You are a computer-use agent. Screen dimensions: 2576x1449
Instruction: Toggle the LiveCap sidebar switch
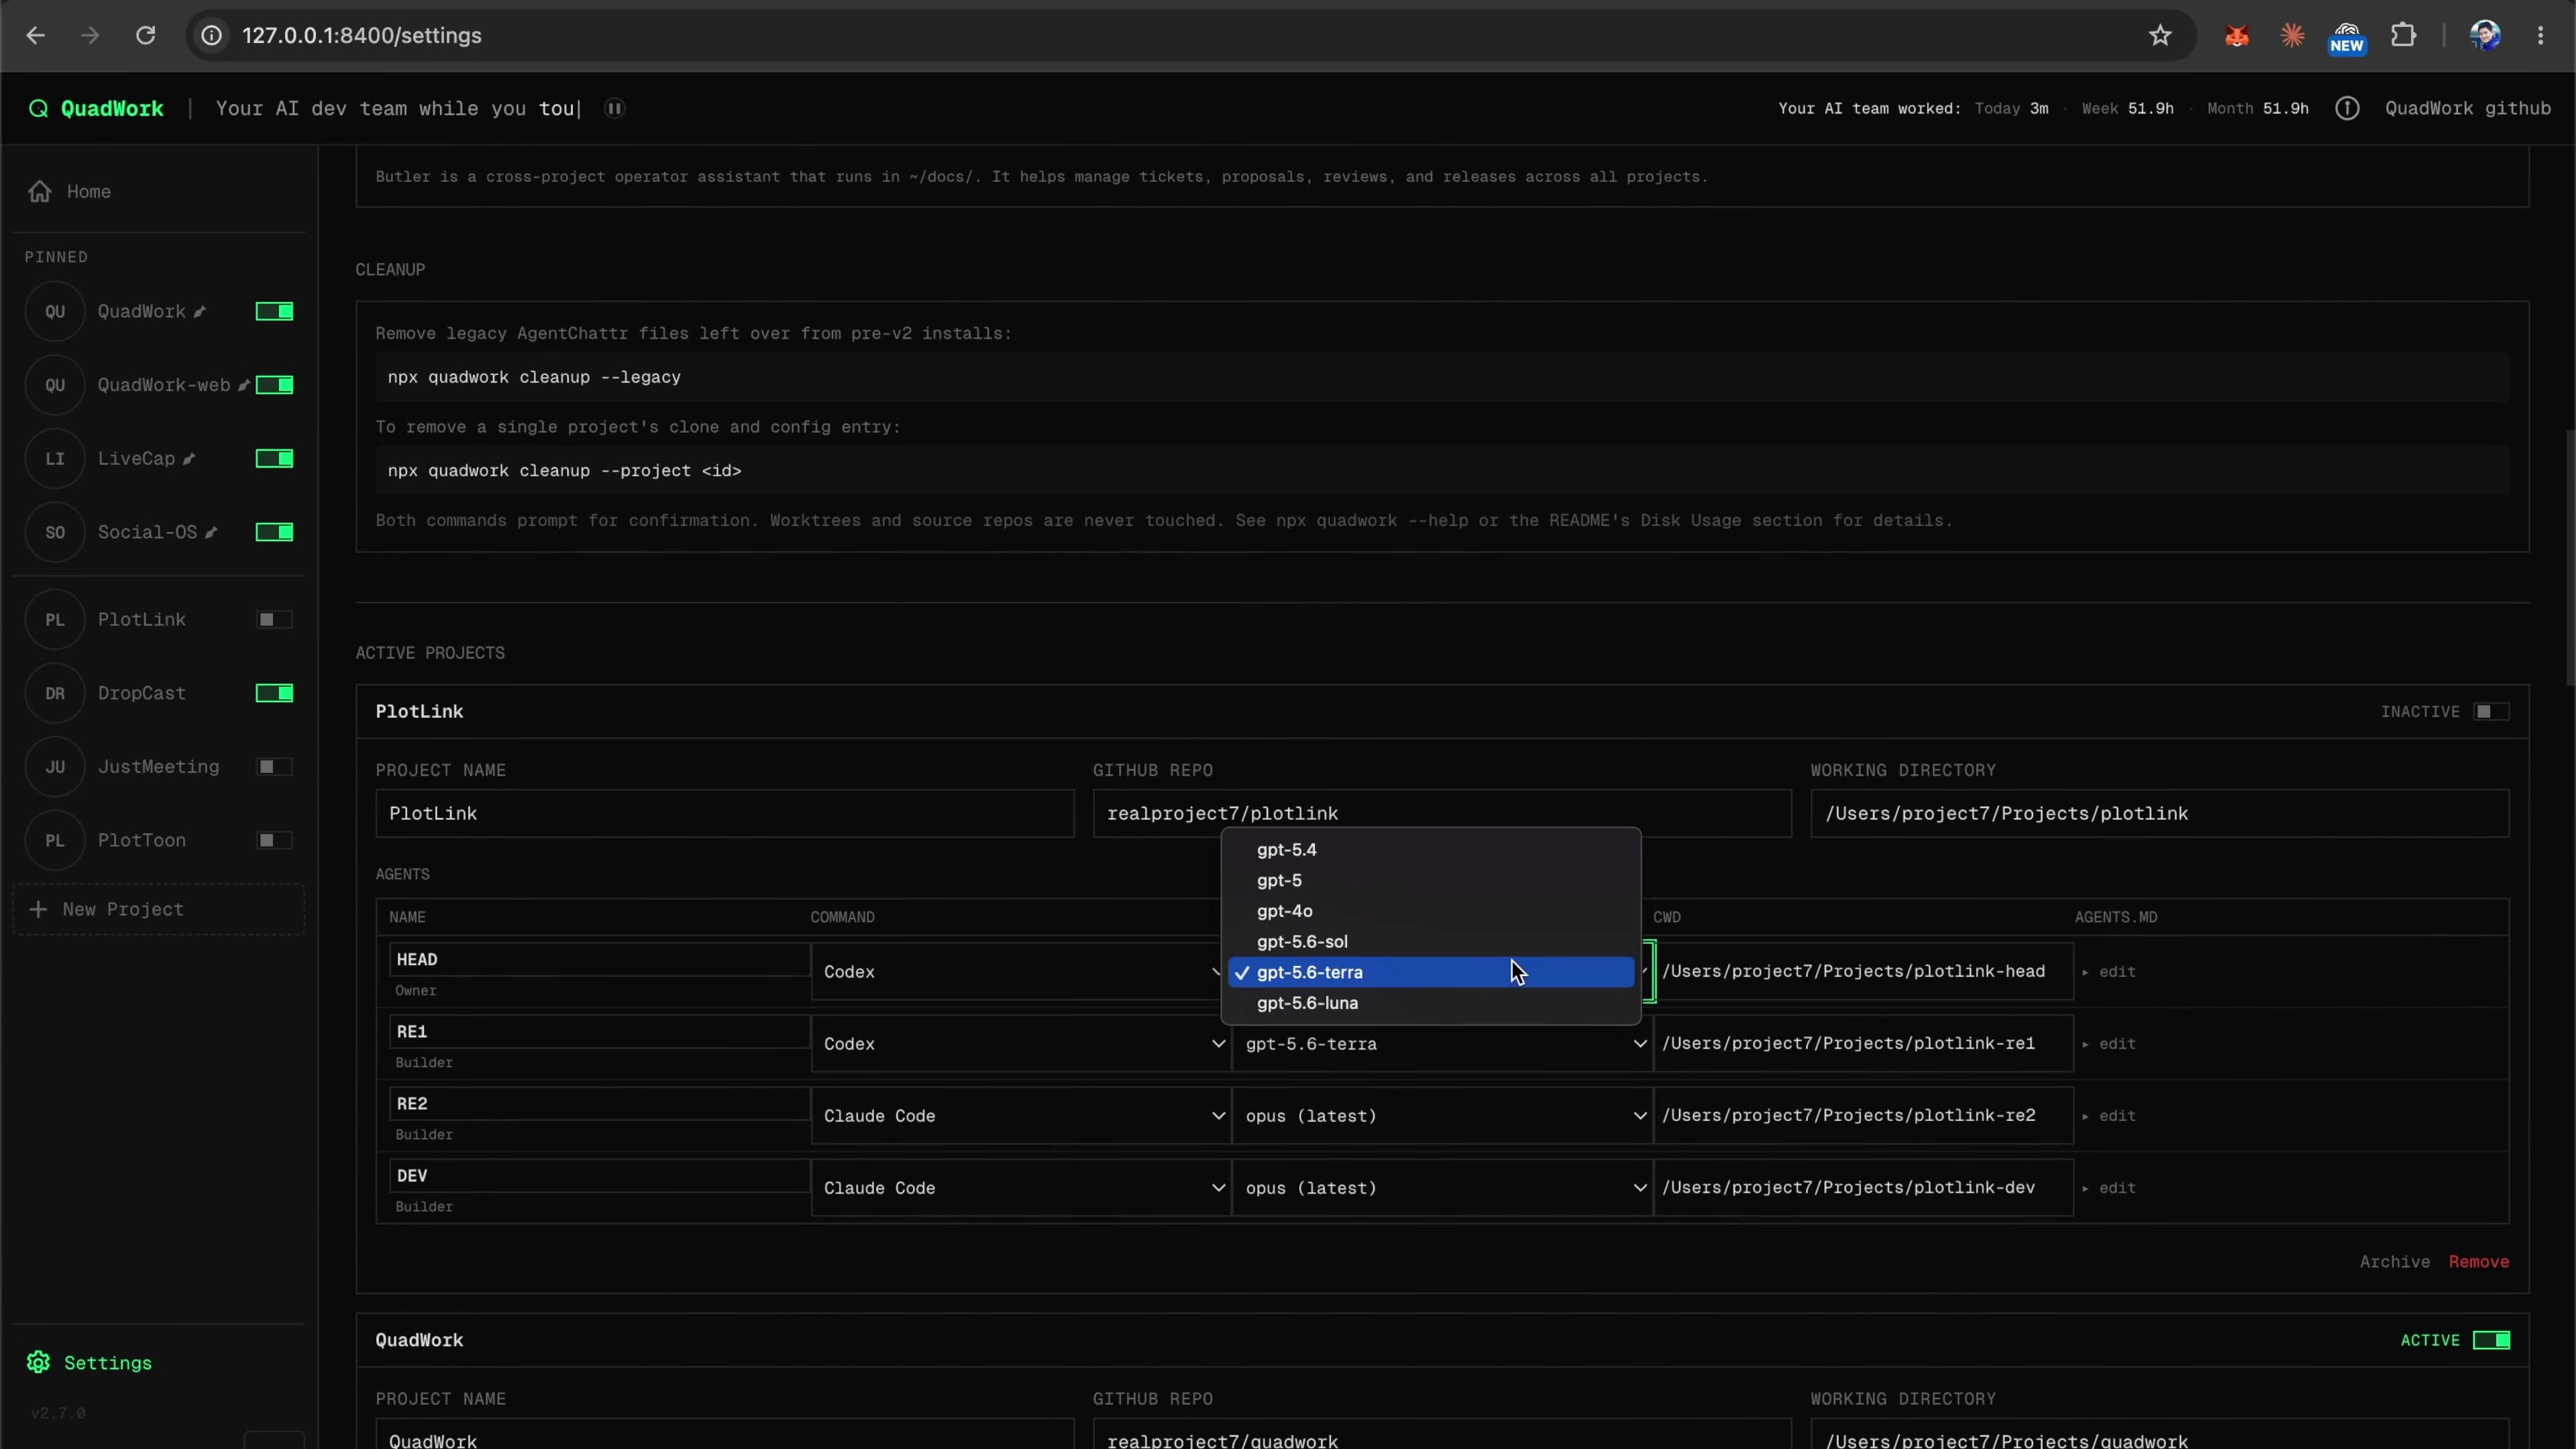tap(274, 458)
